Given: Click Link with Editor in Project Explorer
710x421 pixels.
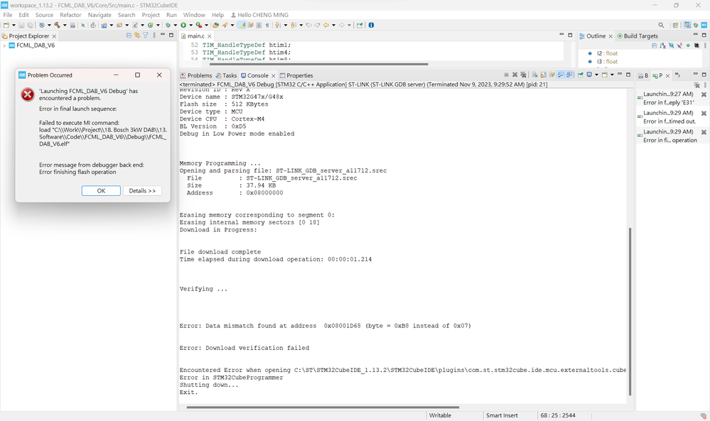Looking at the screenshot, I should pyautogui.click(x=136, y=35).
